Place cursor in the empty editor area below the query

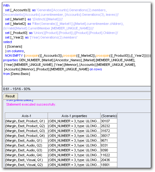(76, 81)
